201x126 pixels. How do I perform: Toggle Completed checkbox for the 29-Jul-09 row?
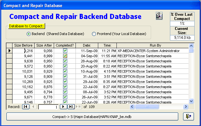tap(65, 82)
